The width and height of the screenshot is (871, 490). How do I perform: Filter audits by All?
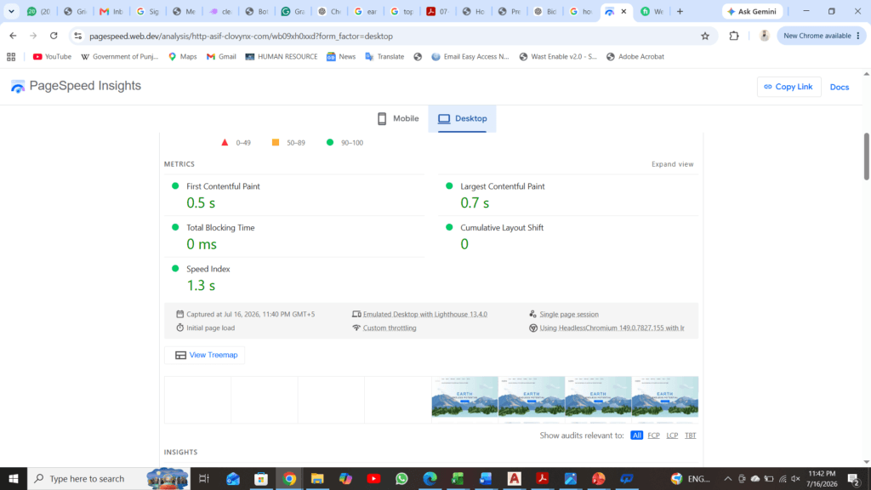tap(636, 435)
